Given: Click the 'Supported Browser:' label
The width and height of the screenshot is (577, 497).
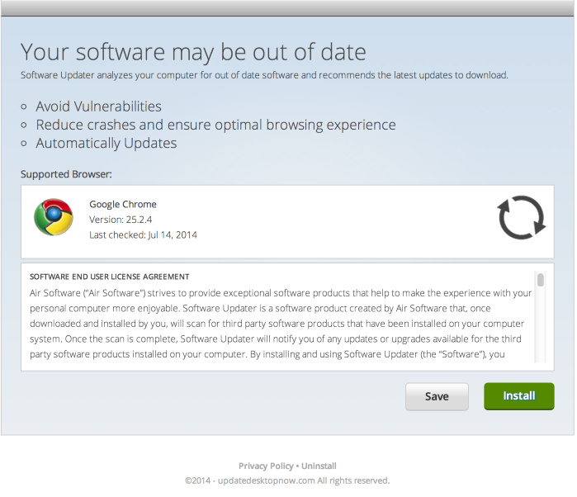Looking at the screenshot, I should point(66,174).
